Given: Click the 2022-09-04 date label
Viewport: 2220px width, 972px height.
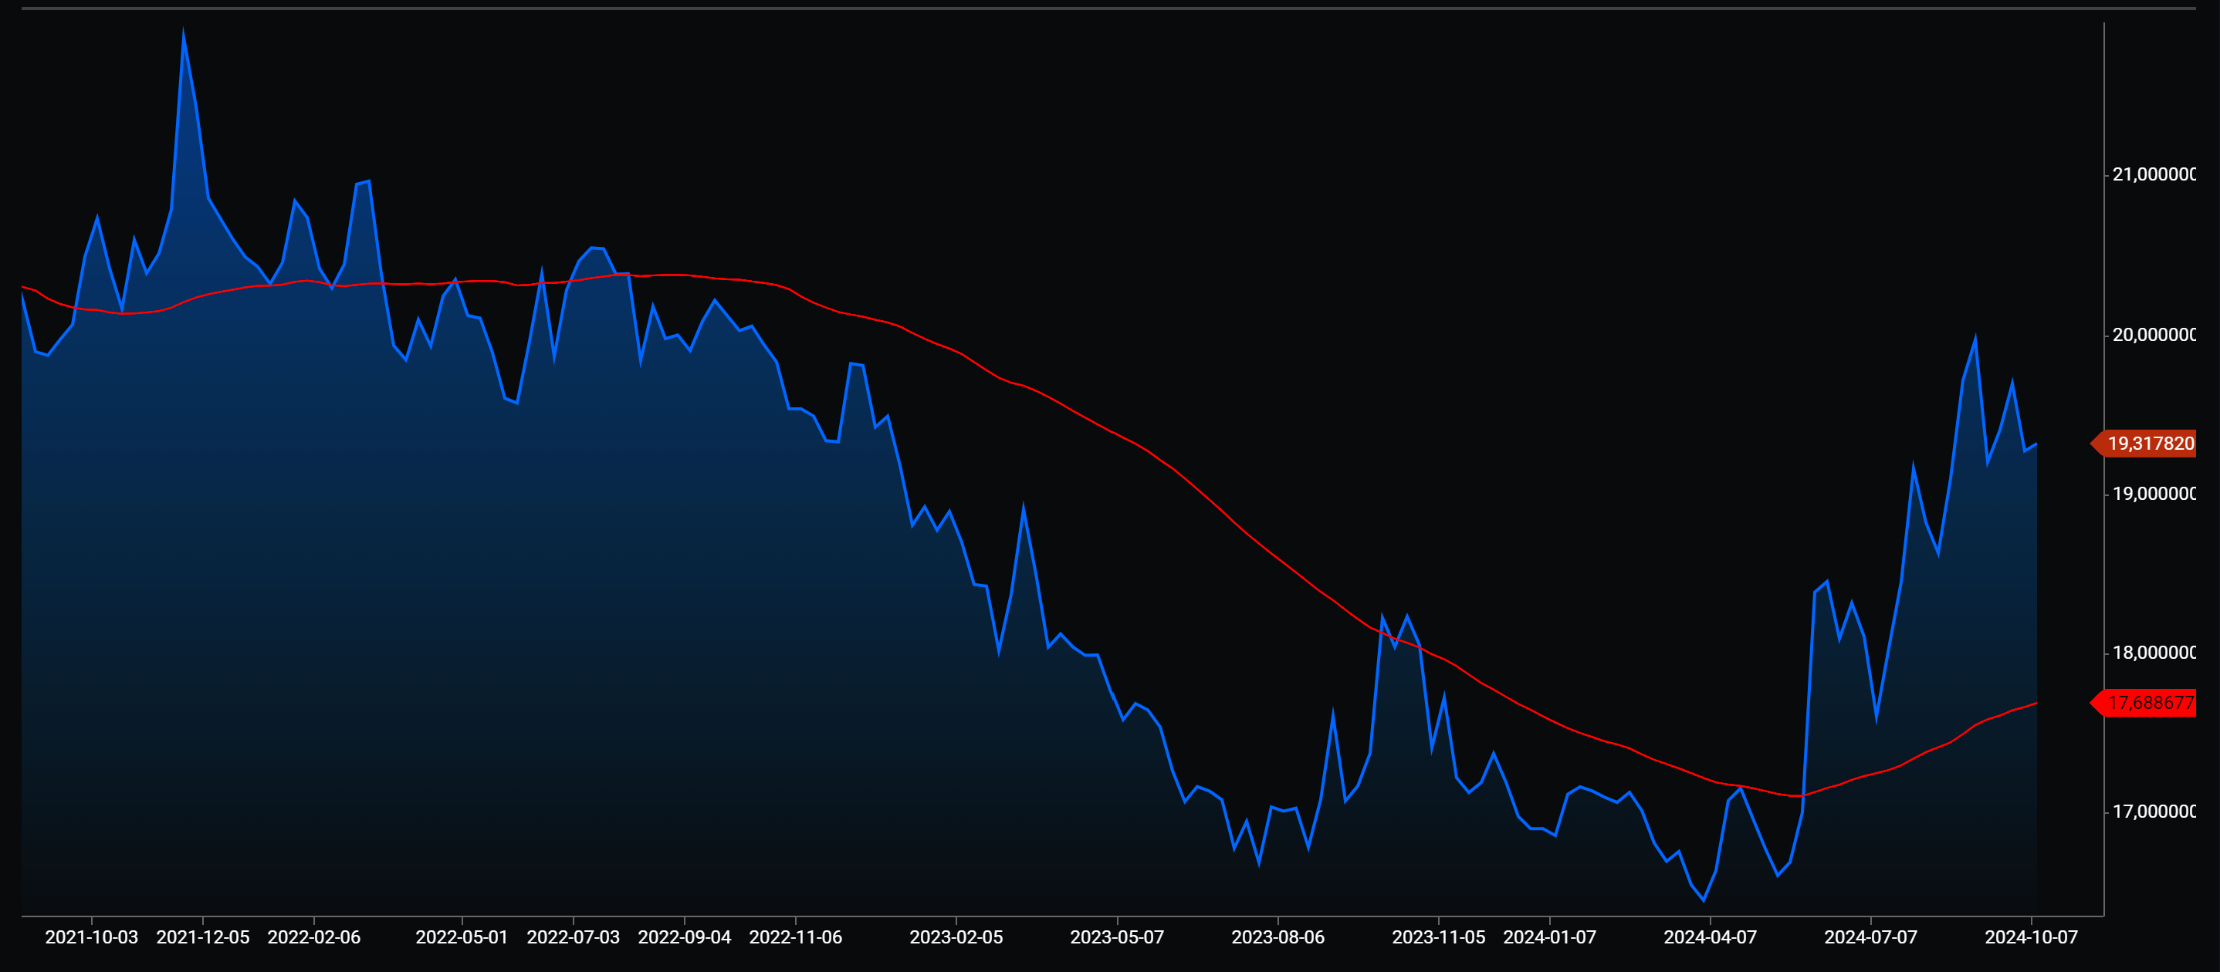Looking at the screenshot, I should pos(684,937).
